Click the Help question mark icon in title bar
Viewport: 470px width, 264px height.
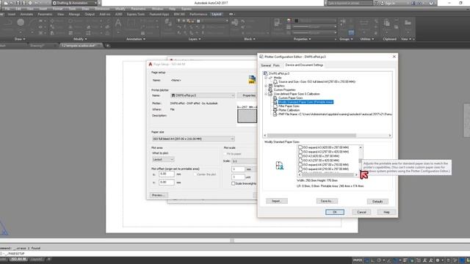tap(431, 3)
